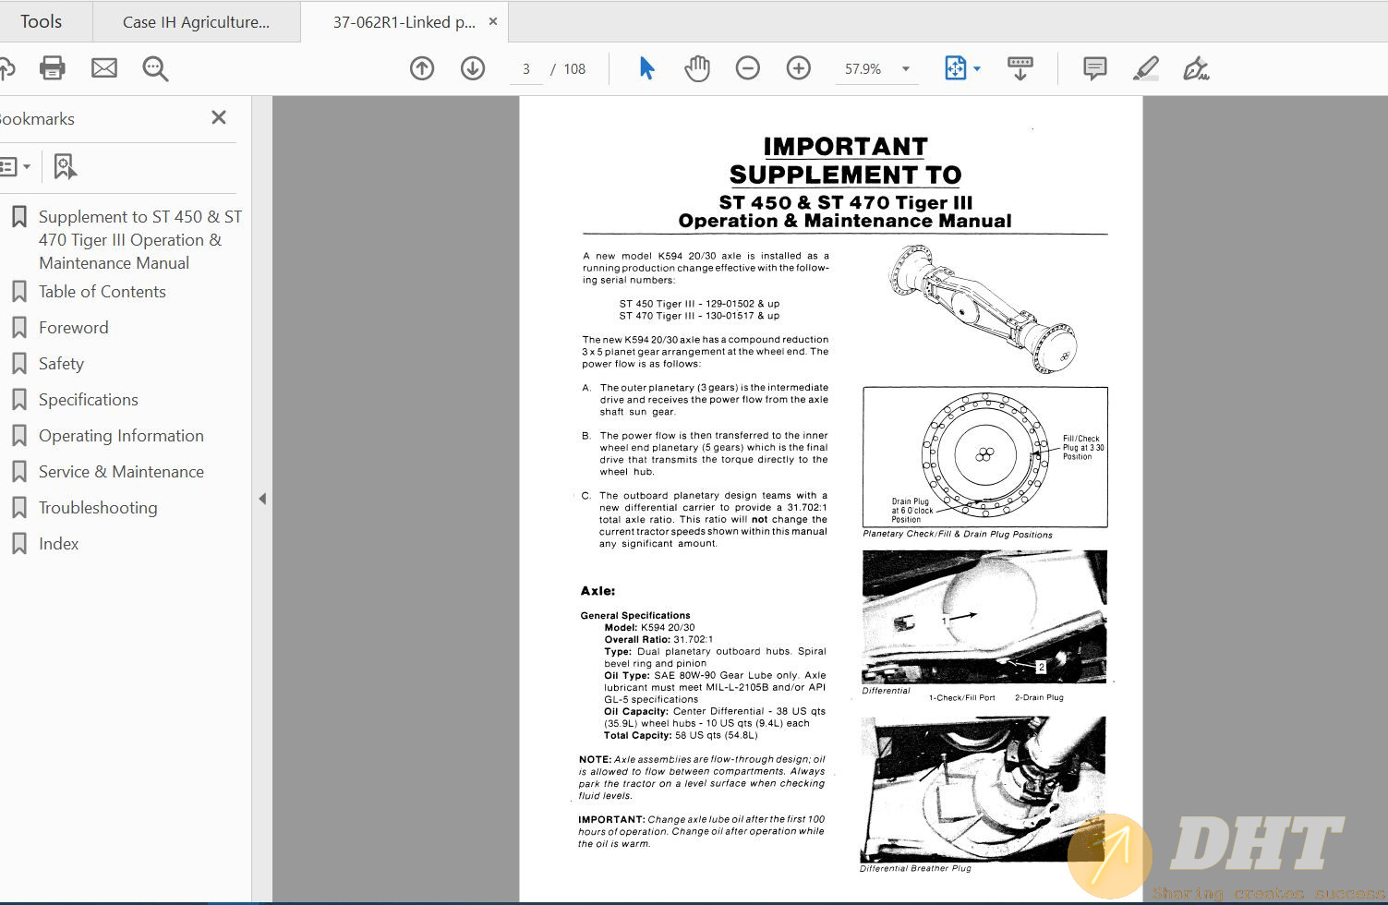Zoom out with the minus button
Viewport: 1388px width, 905px height.
[x=748, y=68]
